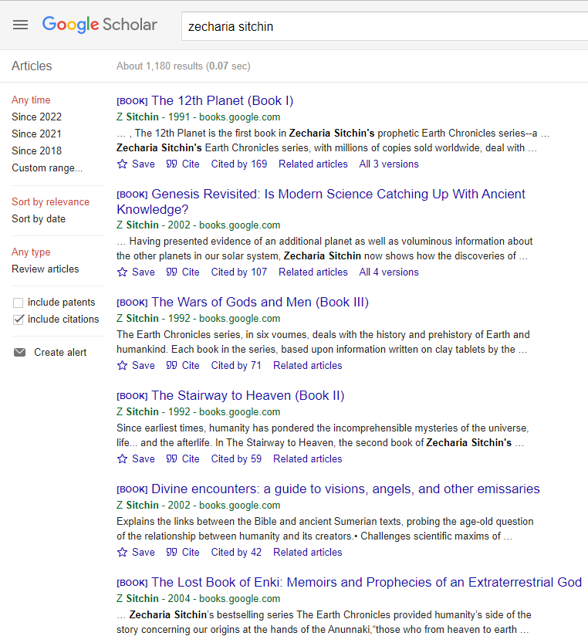
Task: Click the Create alert envelope icon
Action: (x=19, y=352)
